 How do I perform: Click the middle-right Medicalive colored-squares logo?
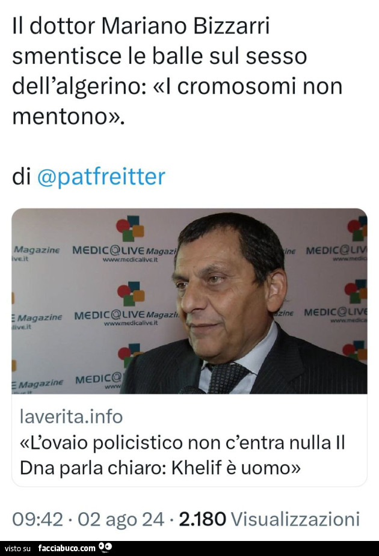356,292
